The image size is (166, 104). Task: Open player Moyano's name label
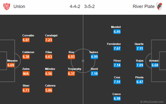point(12,61)
